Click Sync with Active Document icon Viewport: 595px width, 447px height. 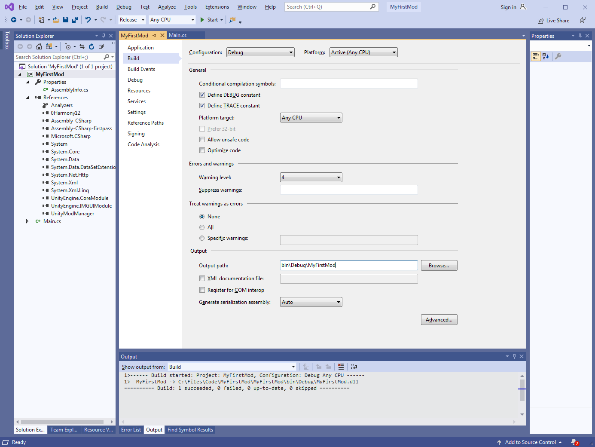(82, 46)
